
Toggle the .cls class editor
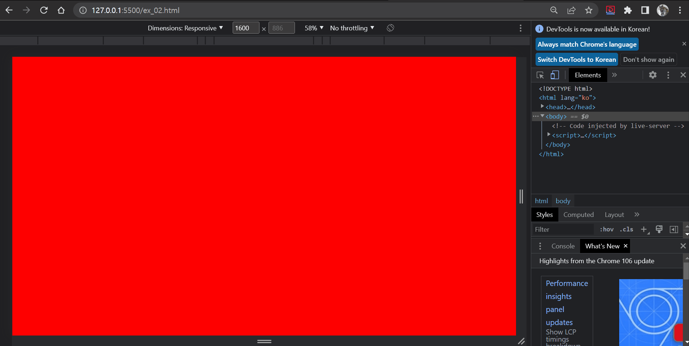[x=626, y=230]
